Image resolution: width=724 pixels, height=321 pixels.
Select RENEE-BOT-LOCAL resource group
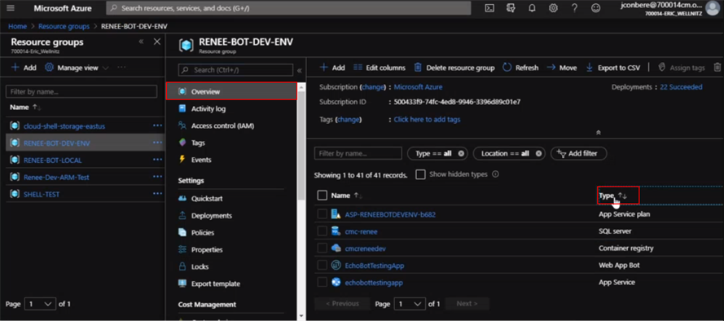(x=53, y=160)
